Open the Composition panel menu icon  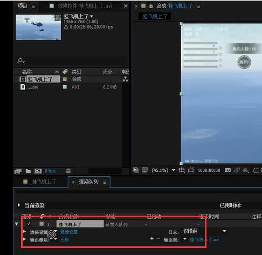pos(198,6)
